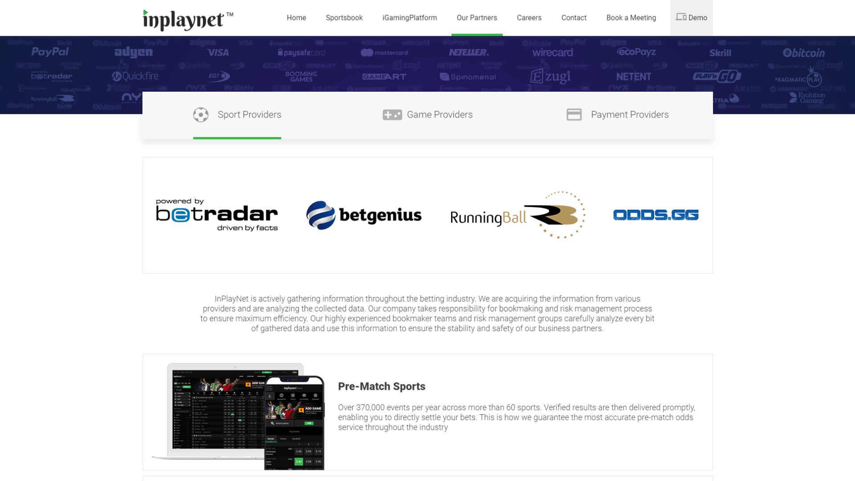The width and height of the screenshot is (855, 481).
Task: Click the credit card icon
Action: click(x=574, y=115)
